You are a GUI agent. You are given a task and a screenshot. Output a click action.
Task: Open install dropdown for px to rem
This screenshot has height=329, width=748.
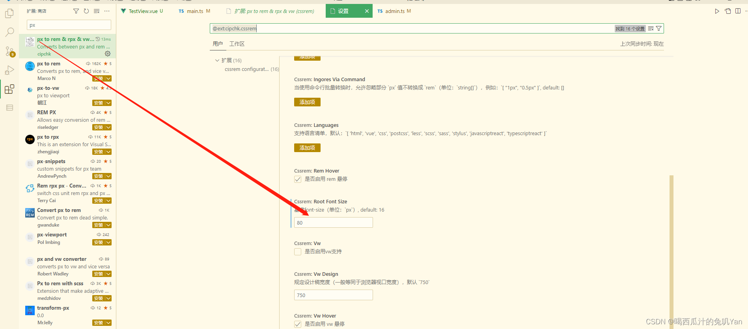(108, 78)
